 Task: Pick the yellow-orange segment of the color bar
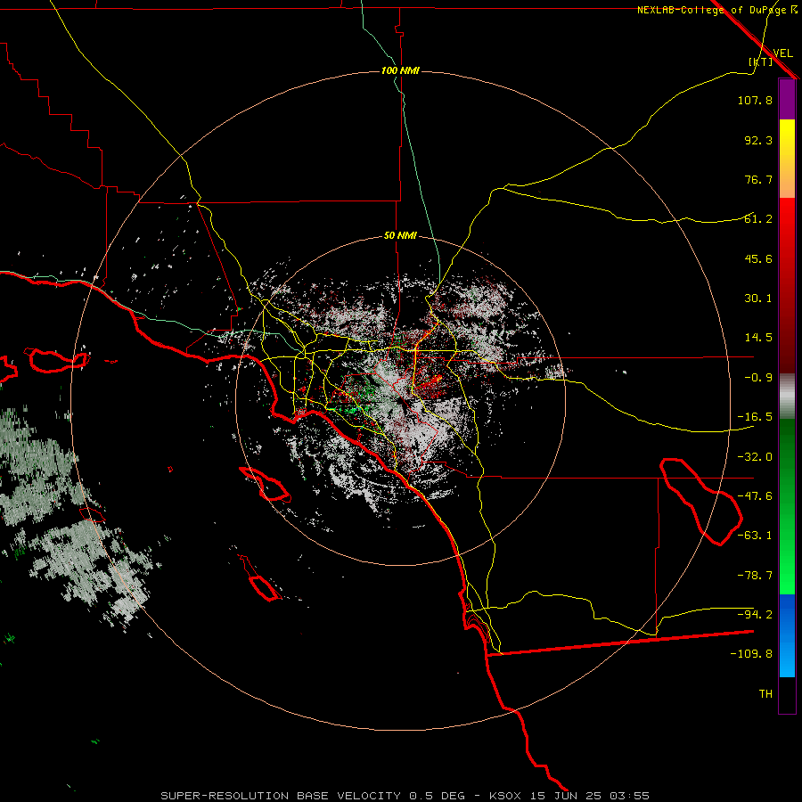click(x=787, y=159)
